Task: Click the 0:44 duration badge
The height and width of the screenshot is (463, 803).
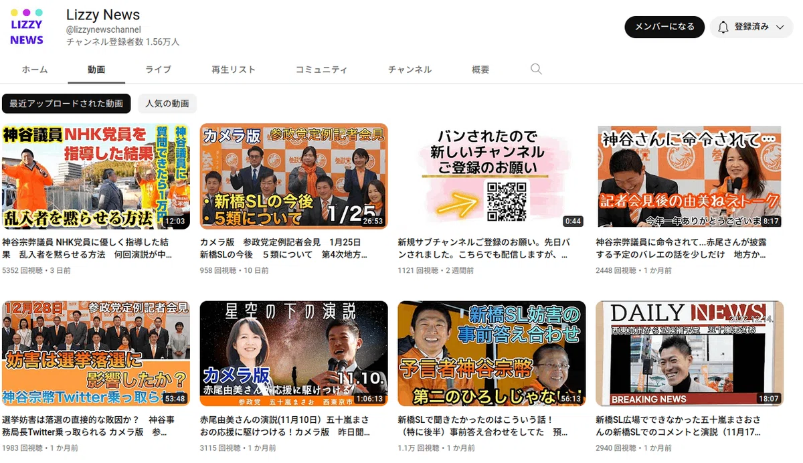Action: pyautogui.click(x=573, y=221)
